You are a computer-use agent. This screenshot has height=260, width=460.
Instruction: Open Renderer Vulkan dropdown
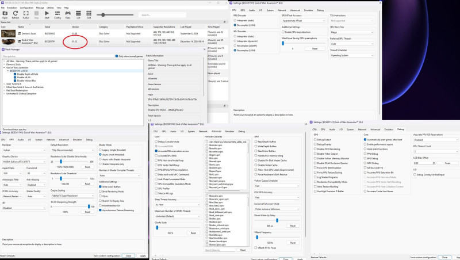(x=24, y=150)
